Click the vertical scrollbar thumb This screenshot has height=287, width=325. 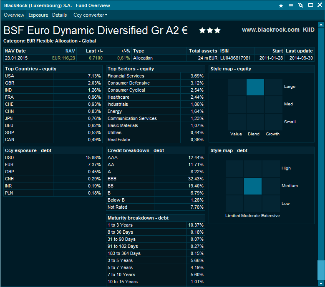(321, 270)
